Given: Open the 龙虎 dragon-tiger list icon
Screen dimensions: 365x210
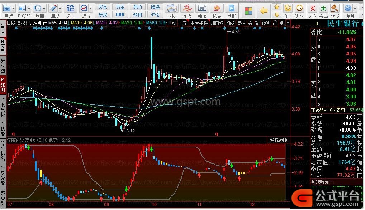Looking at the screenshot, I should (187, 9).
